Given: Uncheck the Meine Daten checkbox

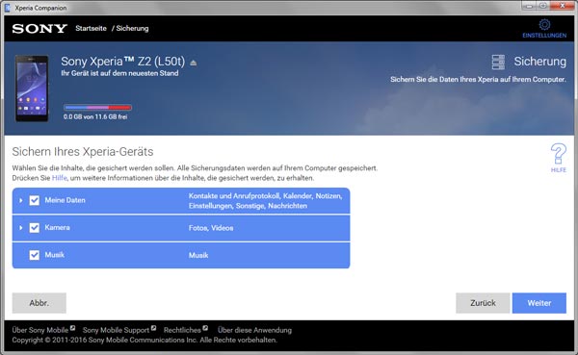Looking at the screenshot, I should pyautogui.click(x=35, y=200).
